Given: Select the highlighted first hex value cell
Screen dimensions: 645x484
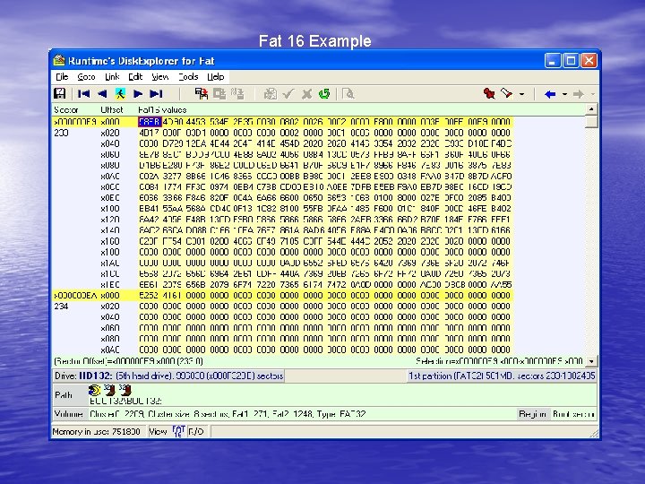Looking at the screenshot, I should (150, 122).
